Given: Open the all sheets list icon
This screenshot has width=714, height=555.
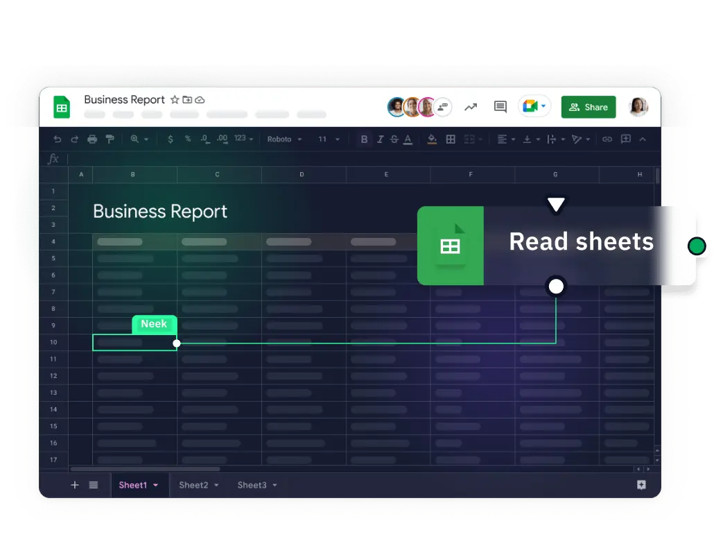Looking at the screenshot, I should coord(94,485).
